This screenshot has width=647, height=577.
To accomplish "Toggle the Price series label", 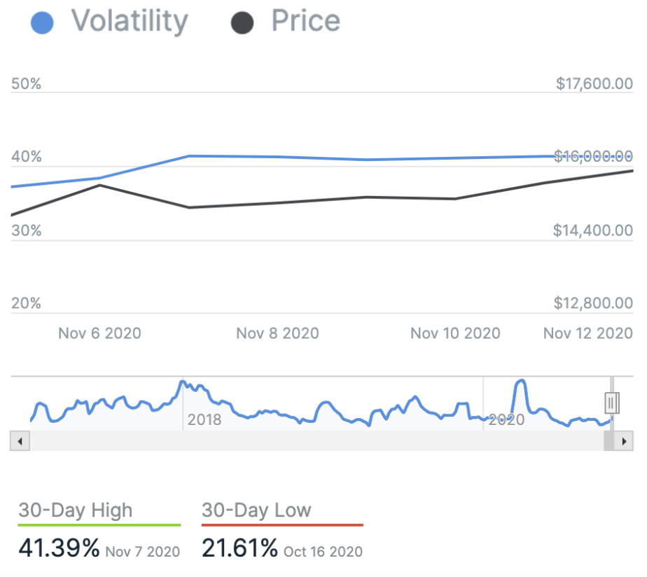I will pos(305,21).
